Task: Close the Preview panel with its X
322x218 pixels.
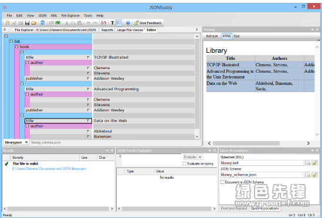Action: (x=317, y=30)
